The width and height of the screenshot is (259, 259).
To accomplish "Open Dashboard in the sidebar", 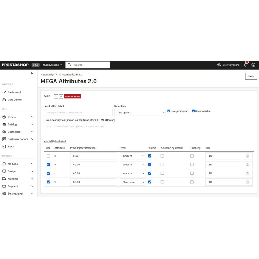I will pos(14,92).
